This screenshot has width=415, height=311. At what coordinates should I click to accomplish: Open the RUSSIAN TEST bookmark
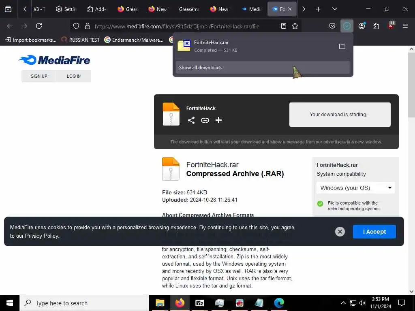80,40
